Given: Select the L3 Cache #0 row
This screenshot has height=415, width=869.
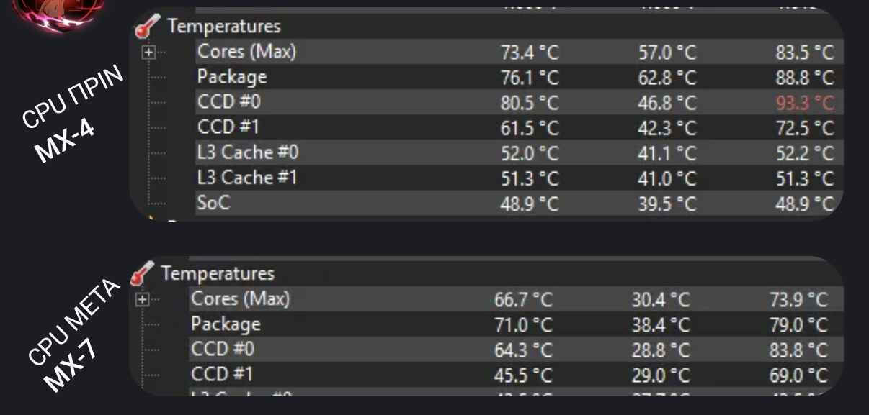Looking at the screenshot, I should (x=519, y=153).
